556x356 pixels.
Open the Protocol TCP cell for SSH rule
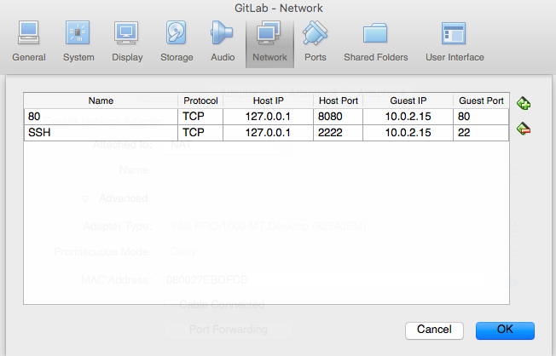click(x=200, y=132)
